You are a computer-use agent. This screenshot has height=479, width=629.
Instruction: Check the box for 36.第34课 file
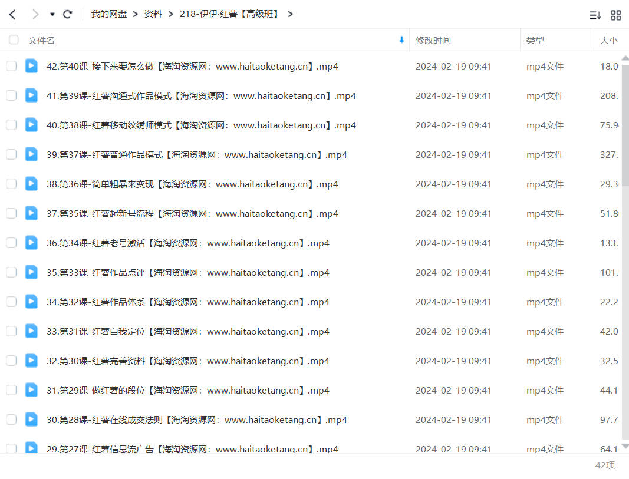11,243
